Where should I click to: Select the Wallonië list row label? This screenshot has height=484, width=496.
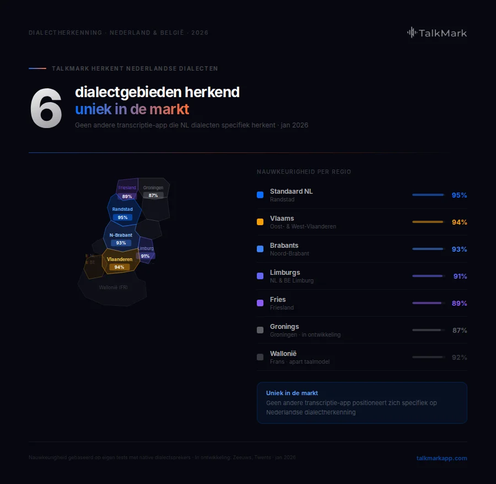[x=283, y=354]
